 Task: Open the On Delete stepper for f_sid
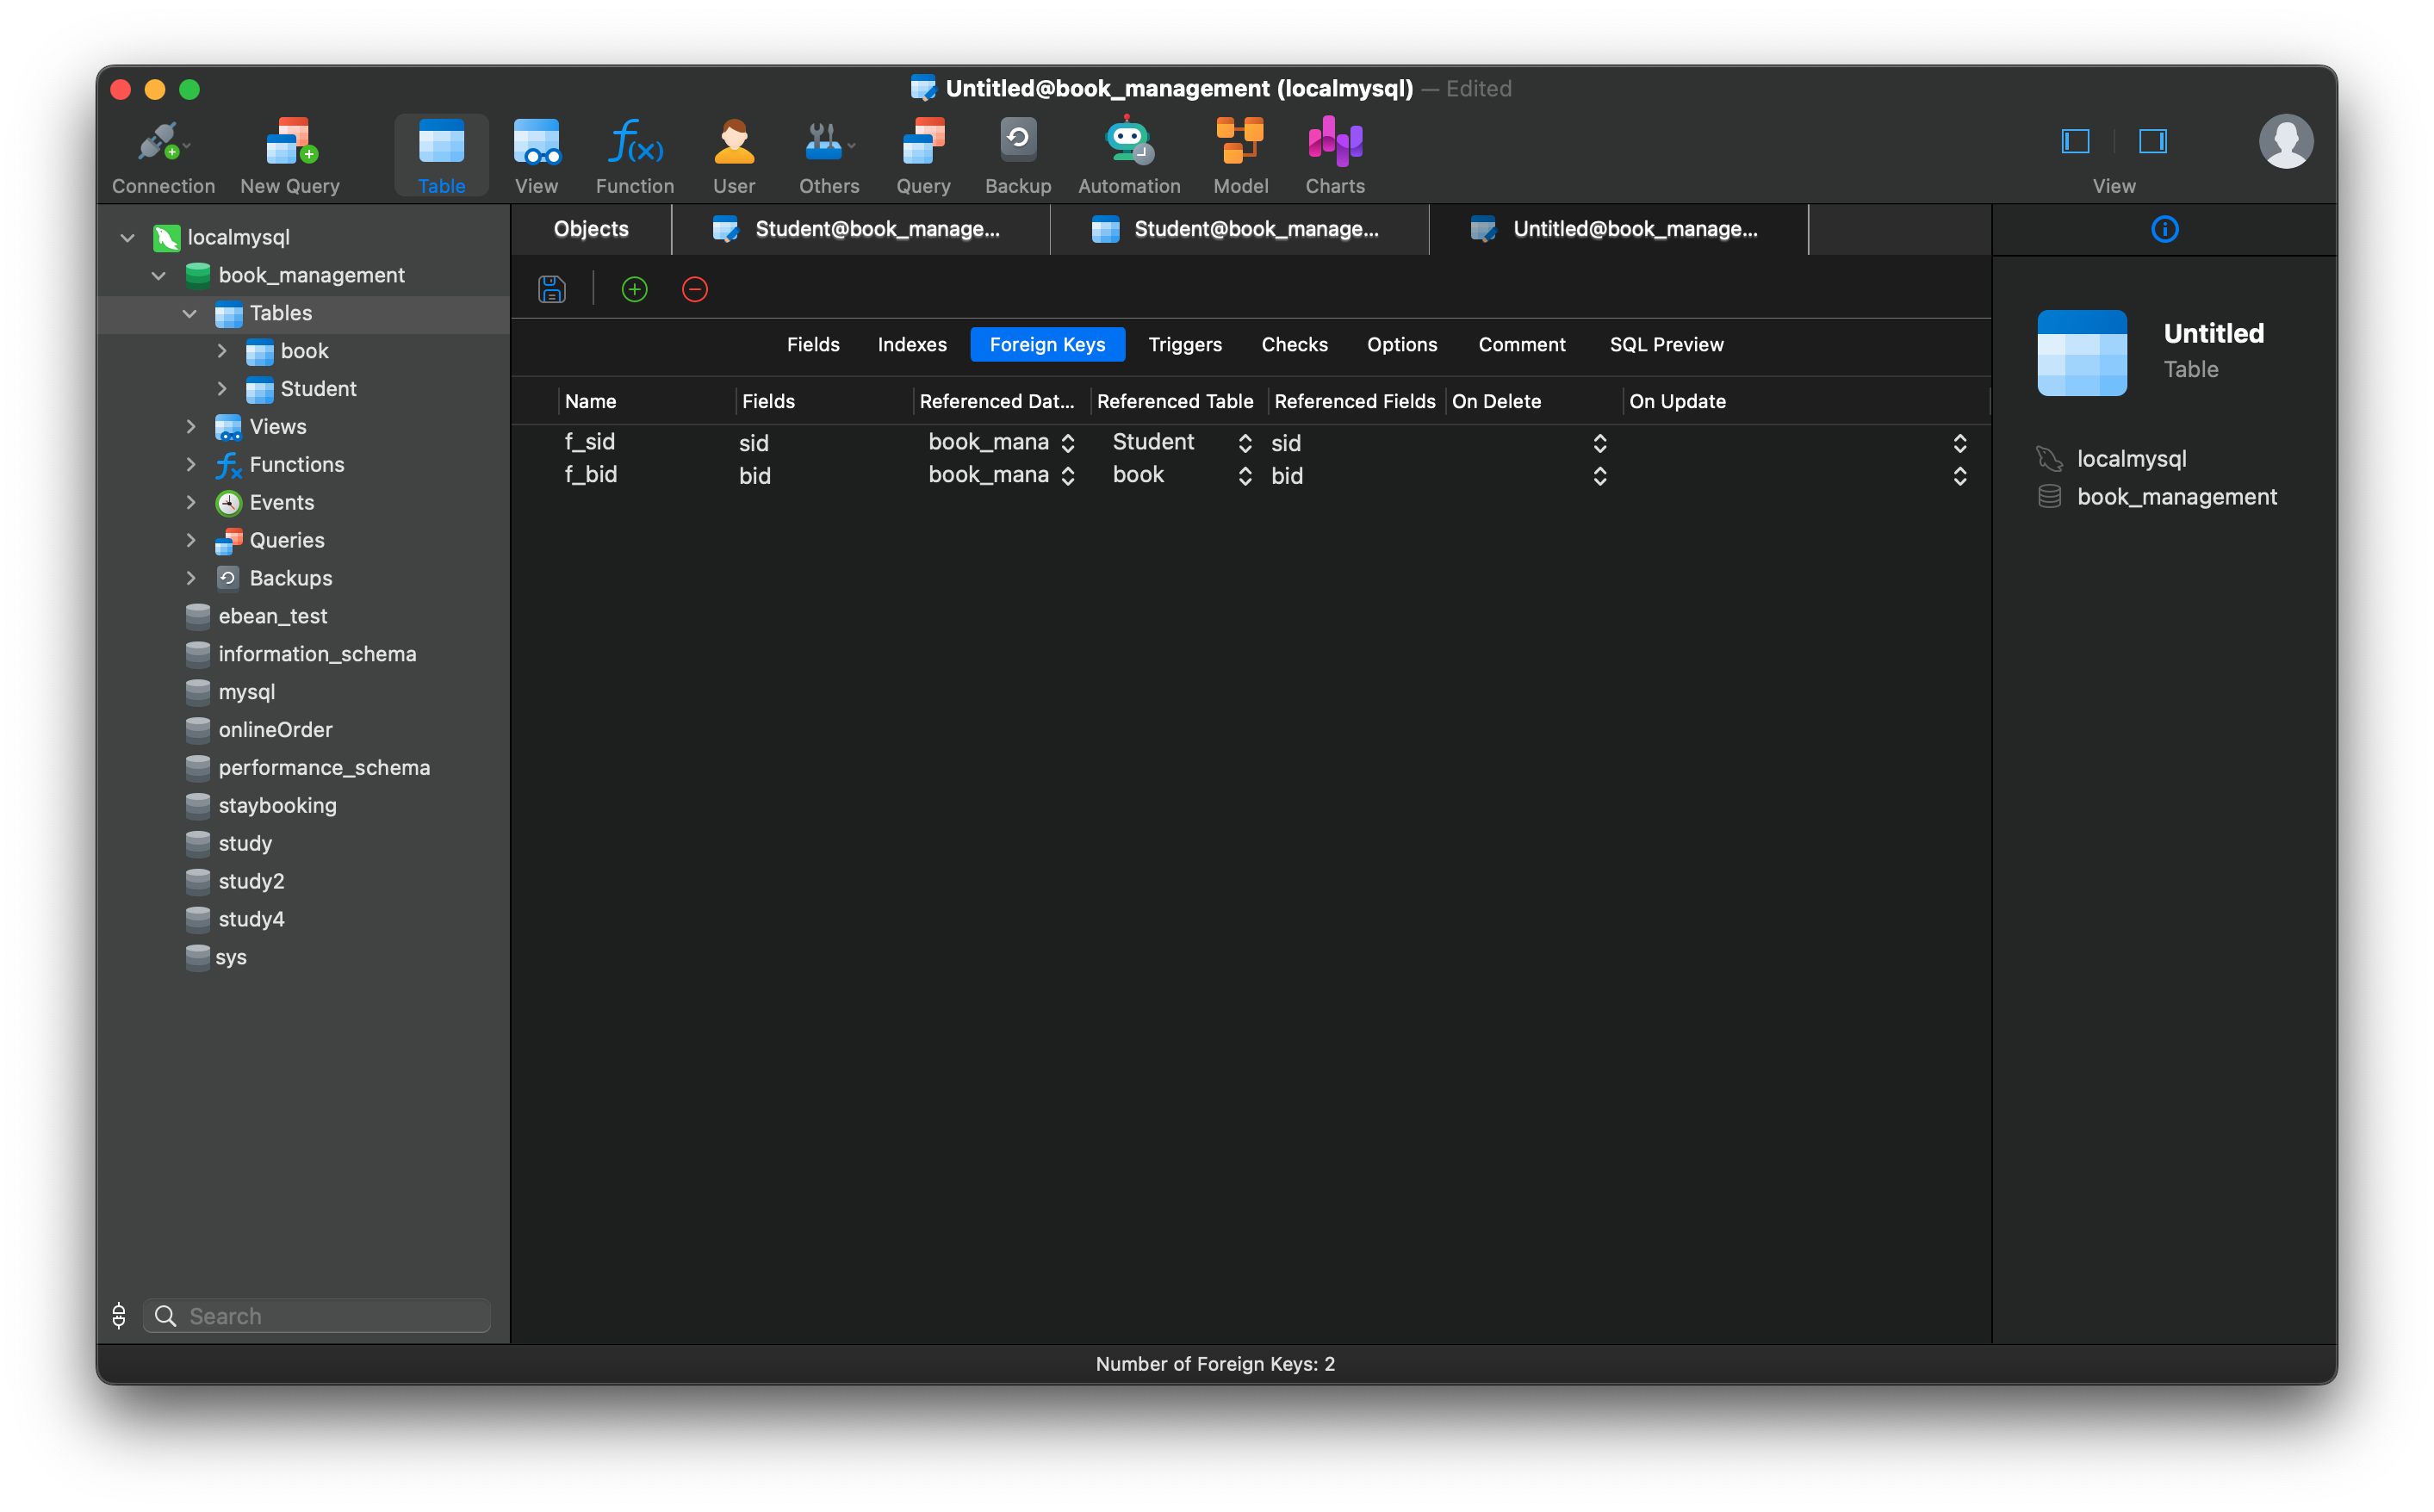click(1600, 442)
